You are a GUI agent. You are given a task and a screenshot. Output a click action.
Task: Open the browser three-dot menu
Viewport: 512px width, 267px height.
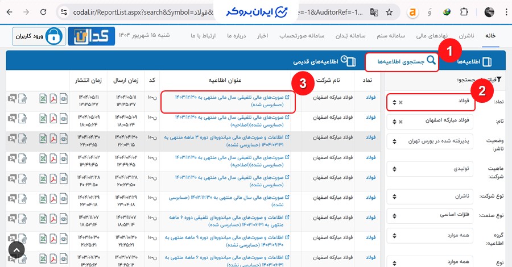point(506,12)
